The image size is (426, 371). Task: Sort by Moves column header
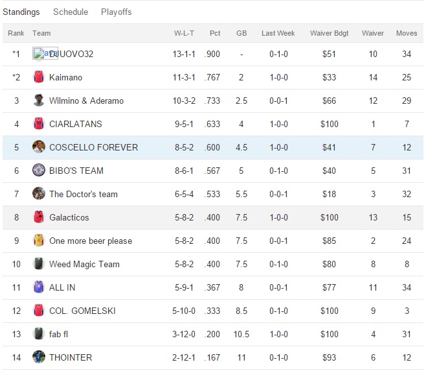(x=407, y=33)
